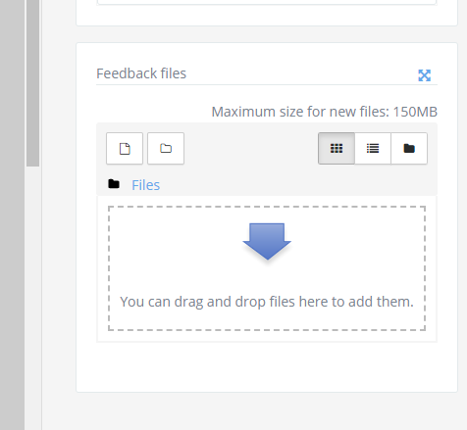Click the dark grey left page margin
The image size is (467, 430).
(x=12, y=215)
